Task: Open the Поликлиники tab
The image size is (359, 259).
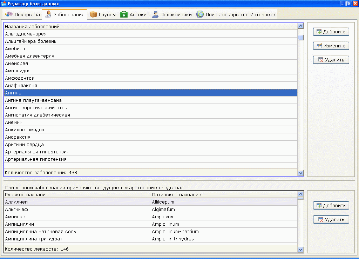Action: tap(172, 14)
